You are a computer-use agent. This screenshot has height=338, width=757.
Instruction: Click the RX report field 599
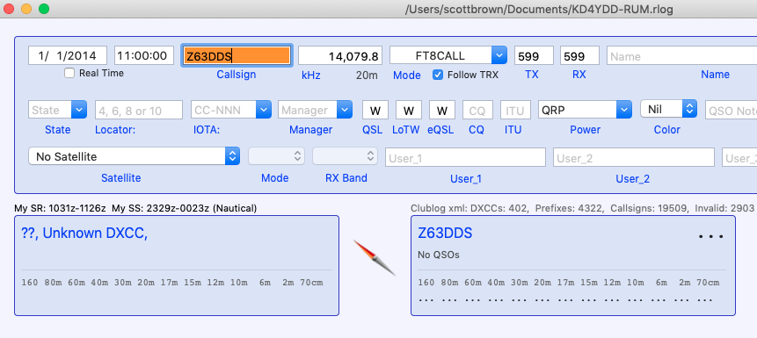point(579,55)
